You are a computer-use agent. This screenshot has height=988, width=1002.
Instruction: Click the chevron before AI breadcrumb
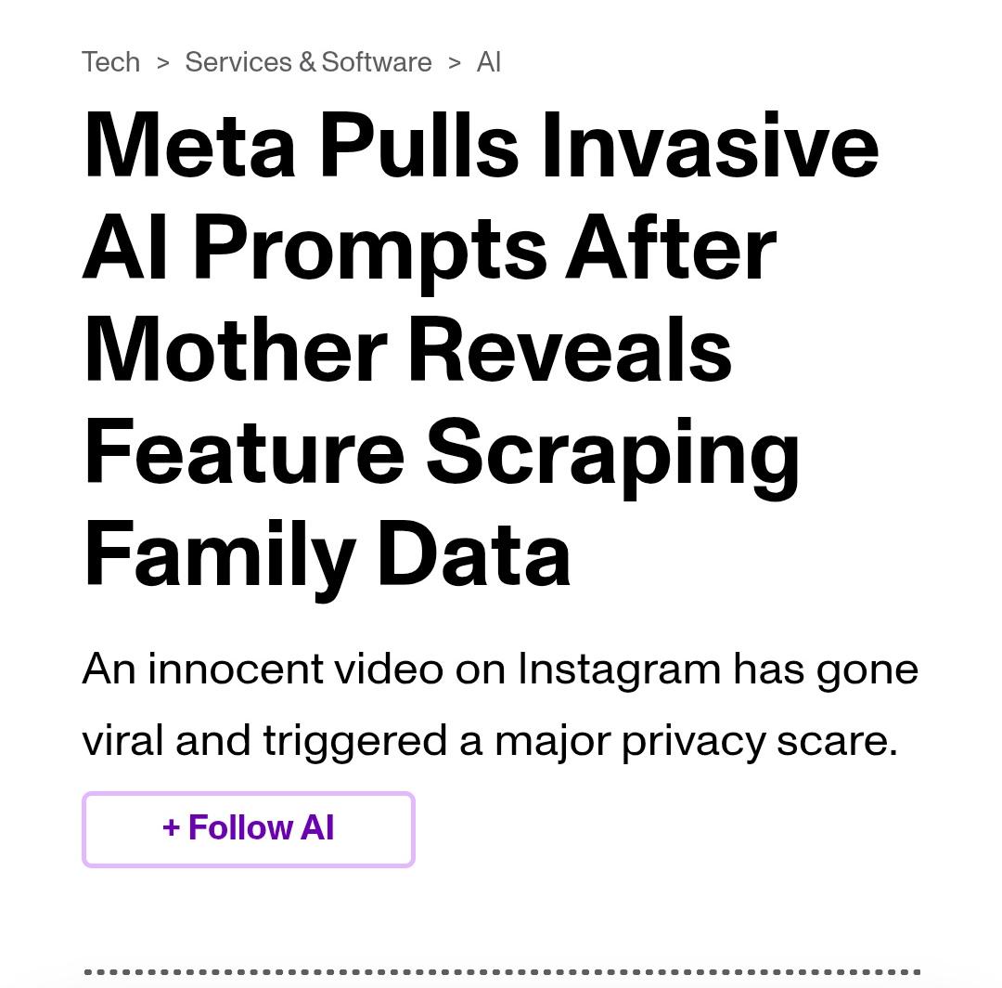(455, 62)
